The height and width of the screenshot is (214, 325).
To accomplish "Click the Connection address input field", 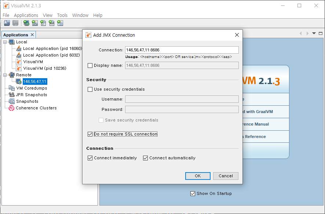I will click(x=182, y=50).
